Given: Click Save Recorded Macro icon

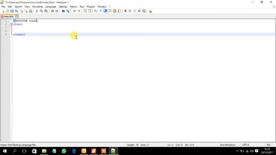Looking at the screenshot, I should tap(144, 11).
